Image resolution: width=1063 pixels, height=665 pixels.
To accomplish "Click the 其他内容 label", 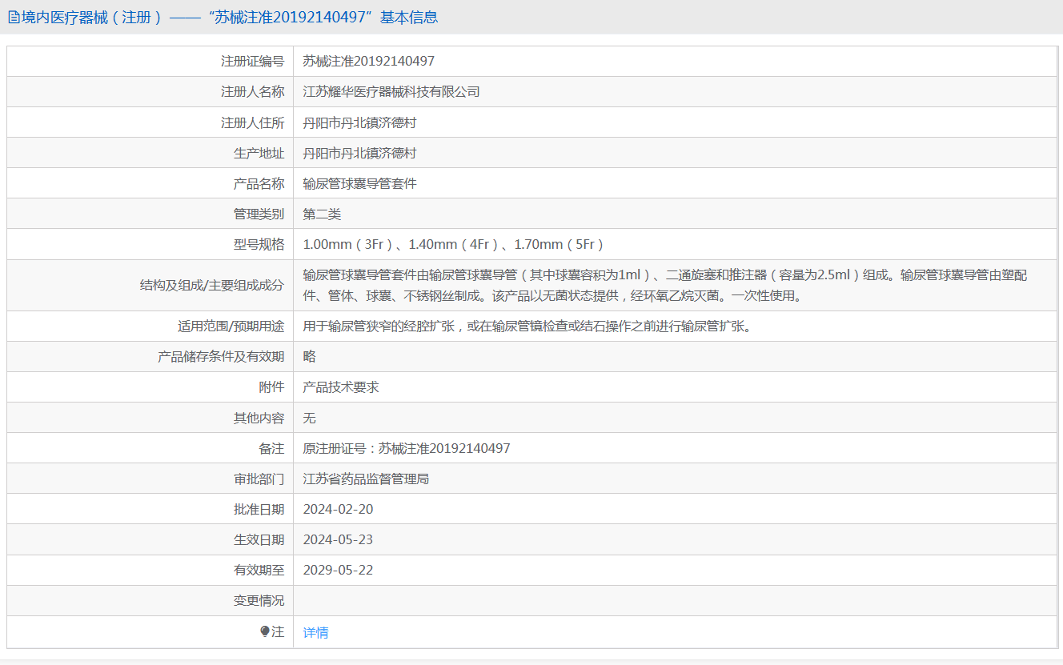I will (x=259, y=418).
